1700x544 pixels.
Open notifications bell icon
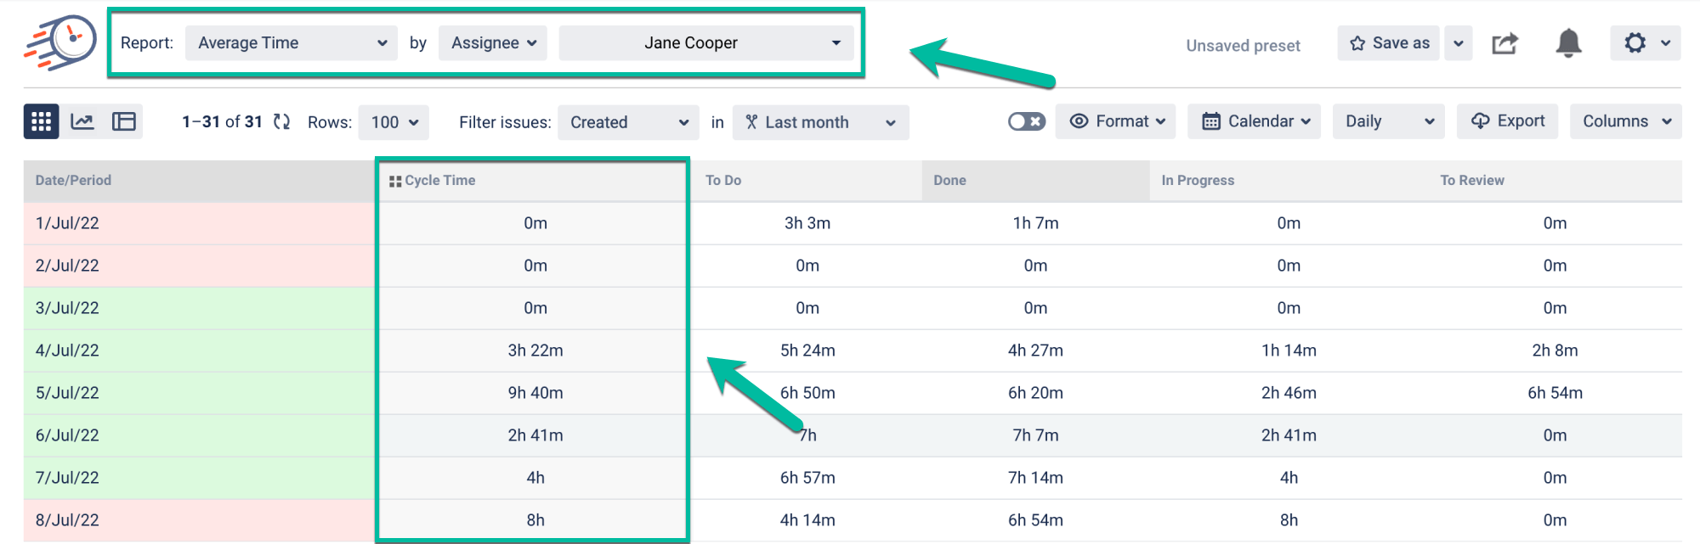tap(1569, 42)
